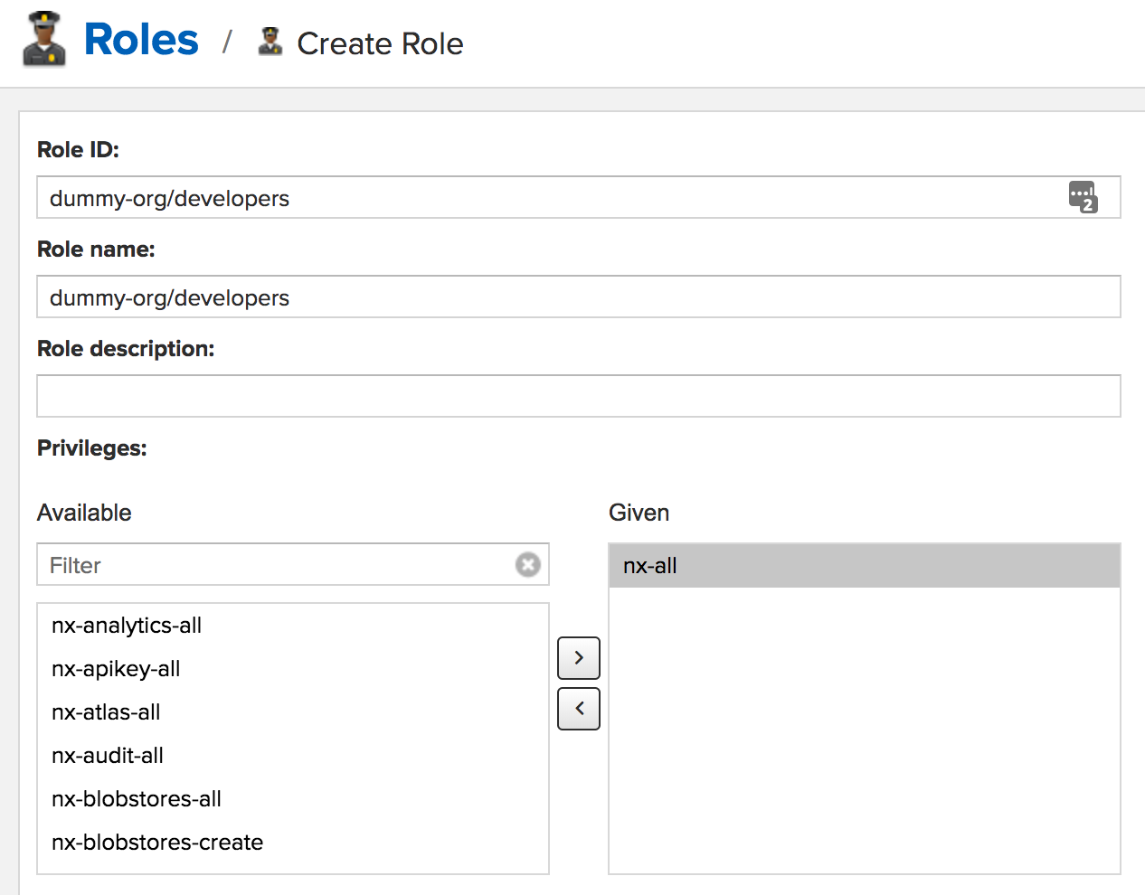
Task: Click the Create Role breadcrumb text
Action: point(380,43)
